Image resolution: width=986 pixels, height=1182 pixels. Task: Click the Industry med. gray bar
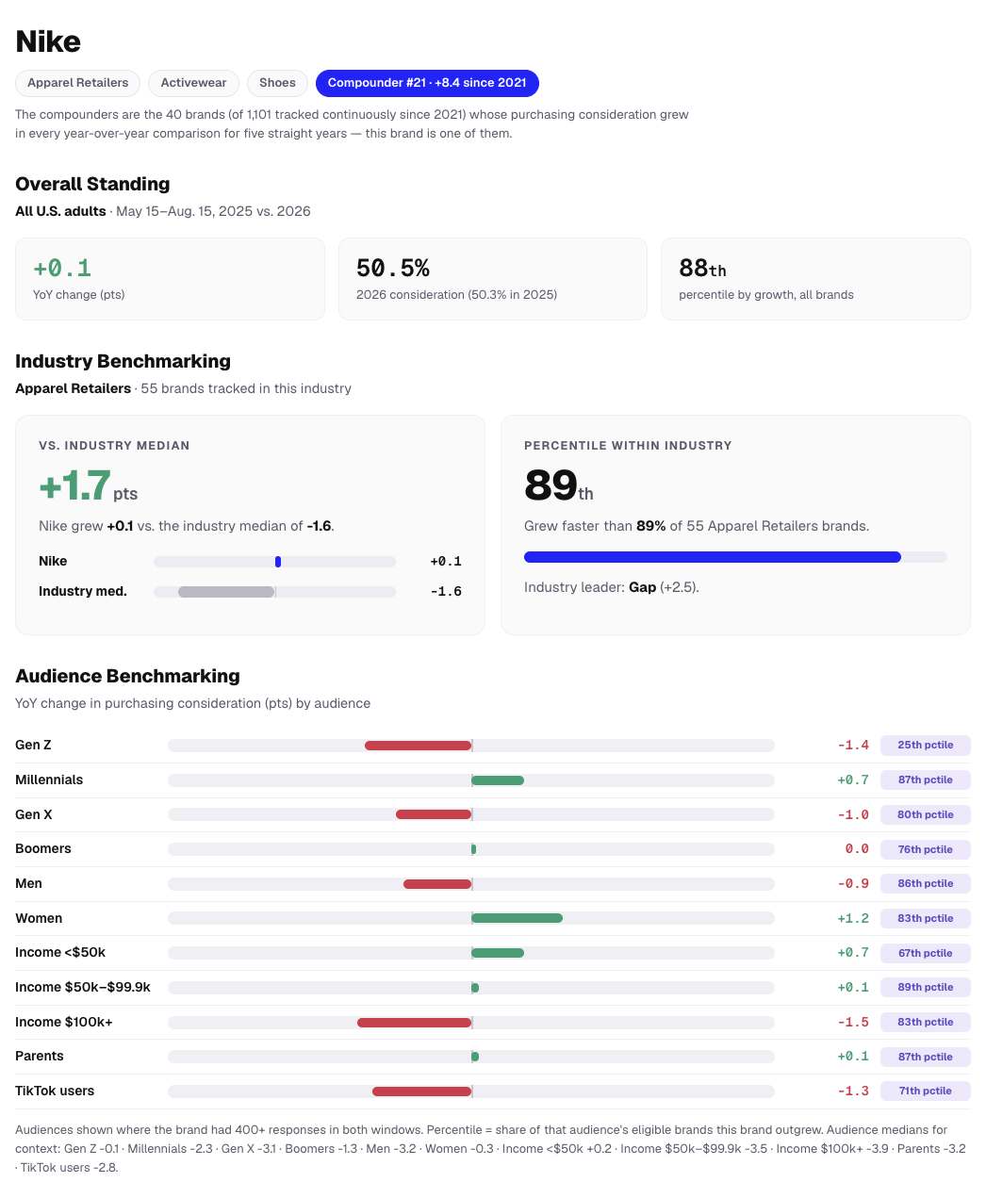click(226, 592)
